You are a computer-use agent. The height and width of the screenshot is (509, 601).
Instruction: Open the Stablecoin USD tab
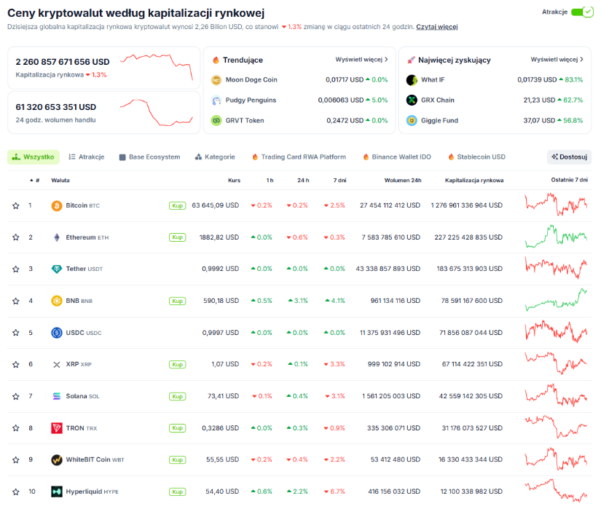click(476, 157)
